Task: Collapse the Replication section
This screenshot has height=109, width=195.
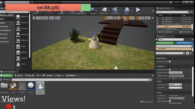Action: click(156, 58)
